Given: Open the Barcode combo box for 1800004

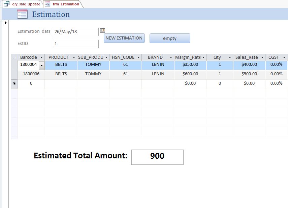Looking at the screenshot, I should coord(42,66).
